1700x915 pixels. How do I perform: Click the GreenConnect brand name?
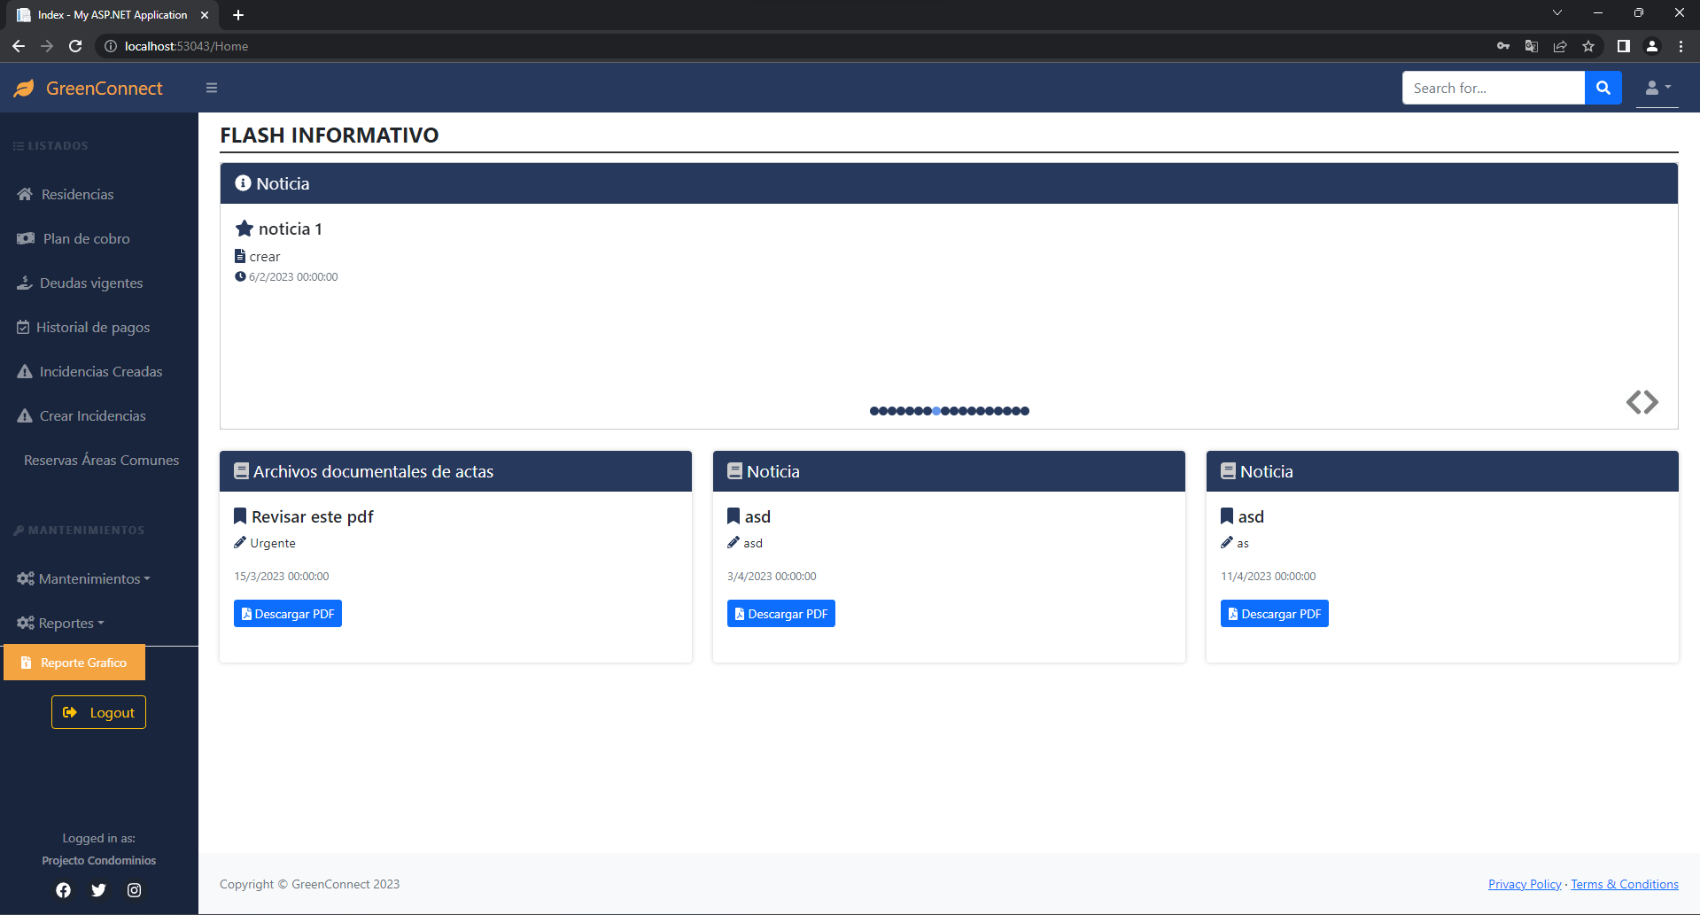coord(105,89)
